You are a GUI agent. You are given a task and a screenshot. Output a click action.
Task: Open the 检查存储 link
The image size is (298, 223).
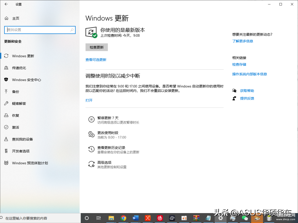click(x=239, y=65)
